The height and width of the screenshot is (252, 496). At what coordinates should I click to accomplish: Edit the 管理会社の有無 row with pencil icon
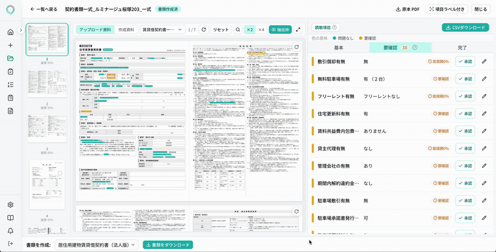pyautogui.click(x=484, y=166)
